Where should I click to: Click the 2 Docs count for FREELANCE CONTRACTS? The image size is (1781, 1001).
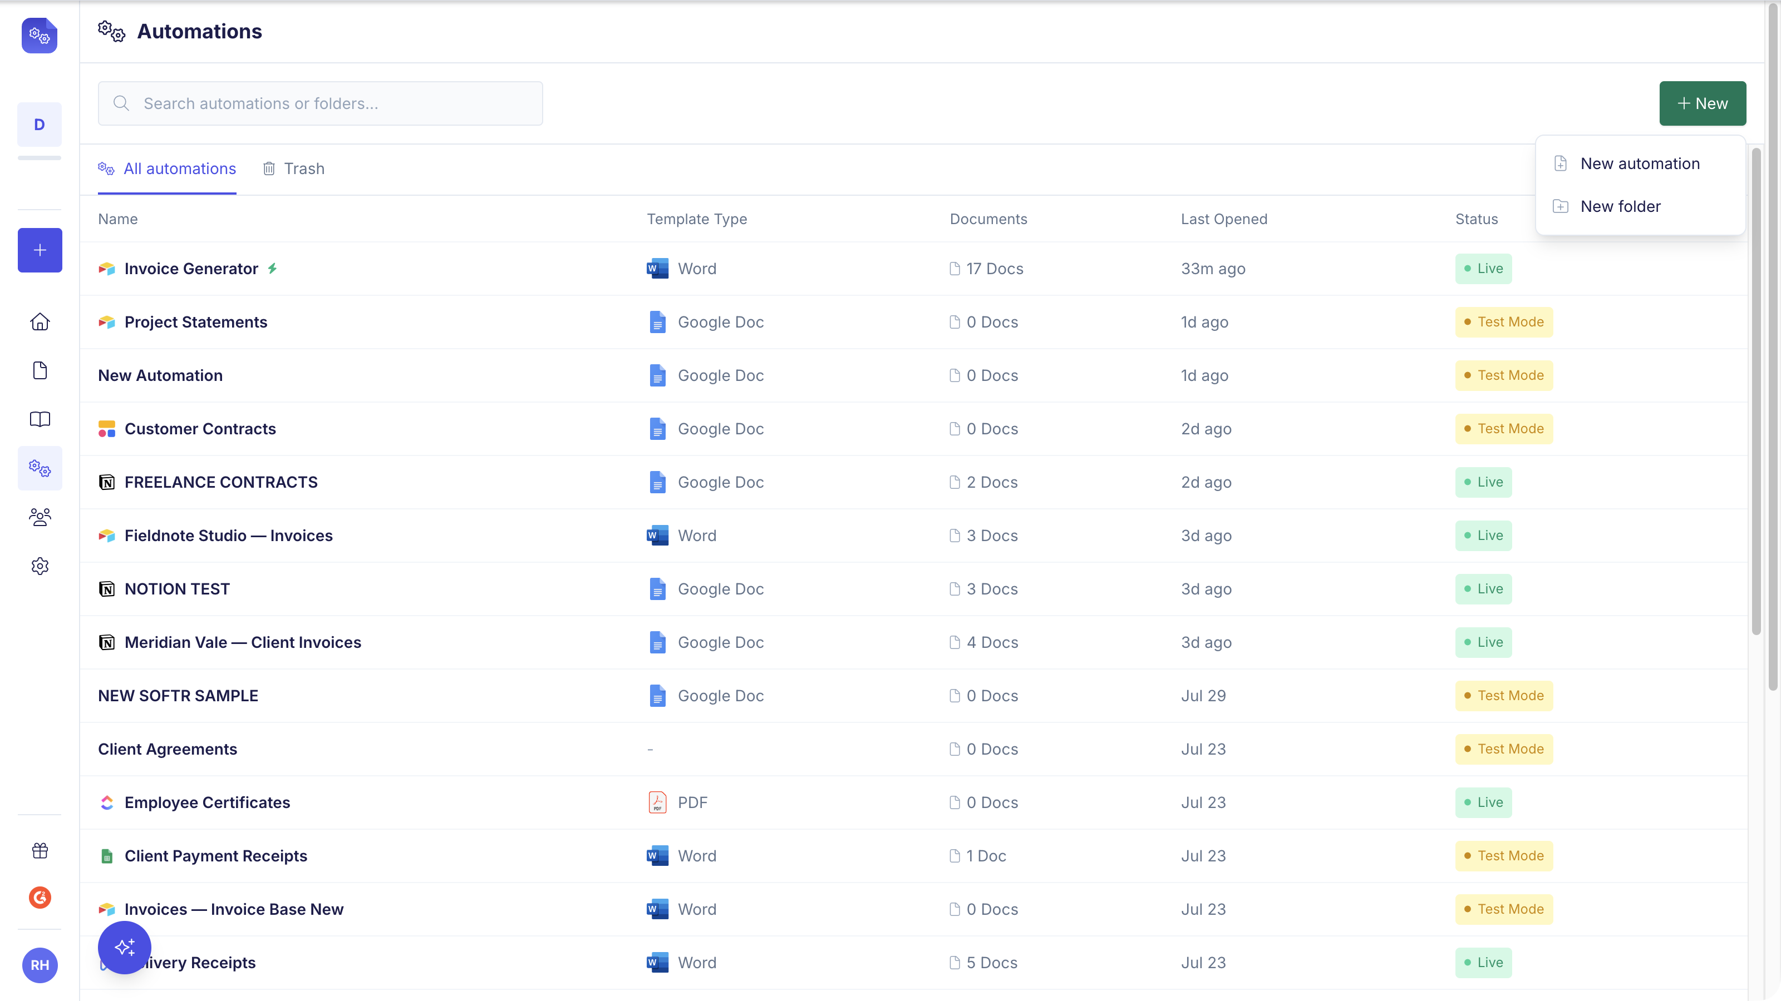(984, 482)
